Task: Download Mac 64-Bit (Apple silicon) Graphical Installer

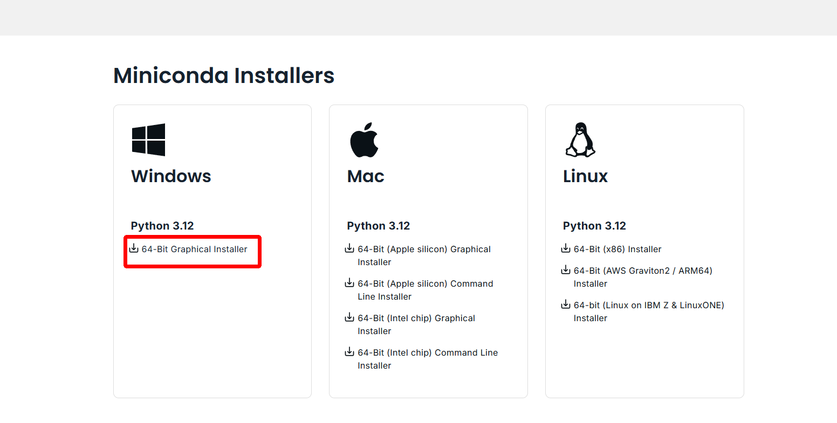Action: [424, 255]
